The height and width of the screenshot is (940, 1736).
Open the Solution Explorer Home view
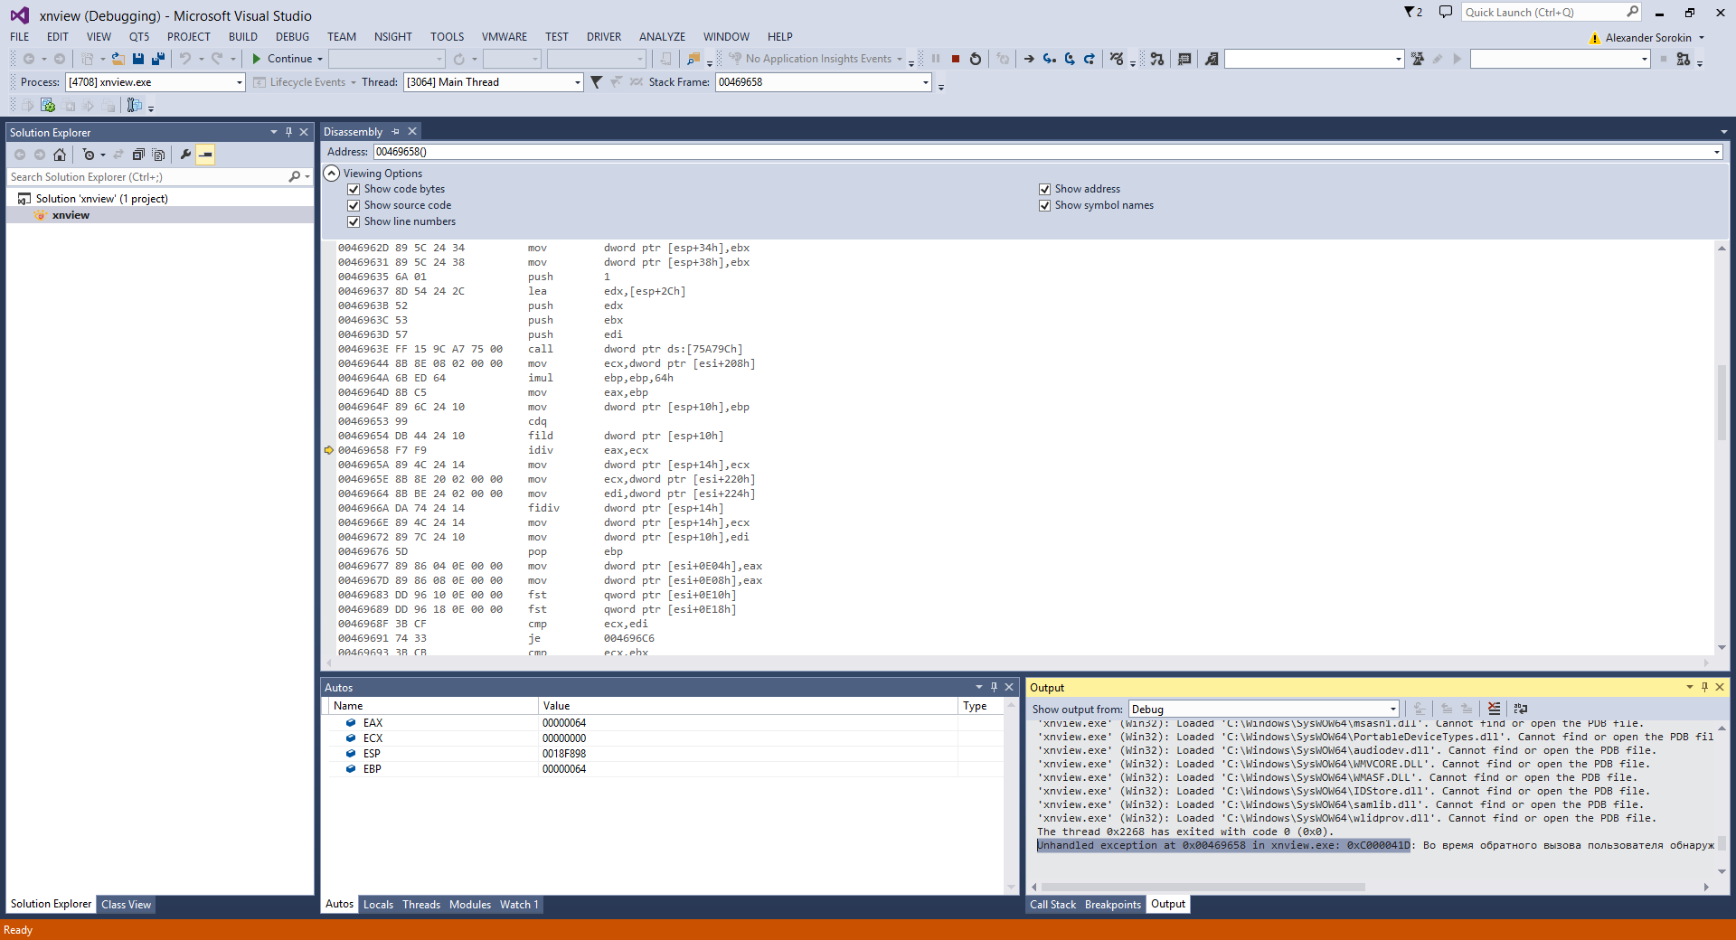tap(60, 155)
